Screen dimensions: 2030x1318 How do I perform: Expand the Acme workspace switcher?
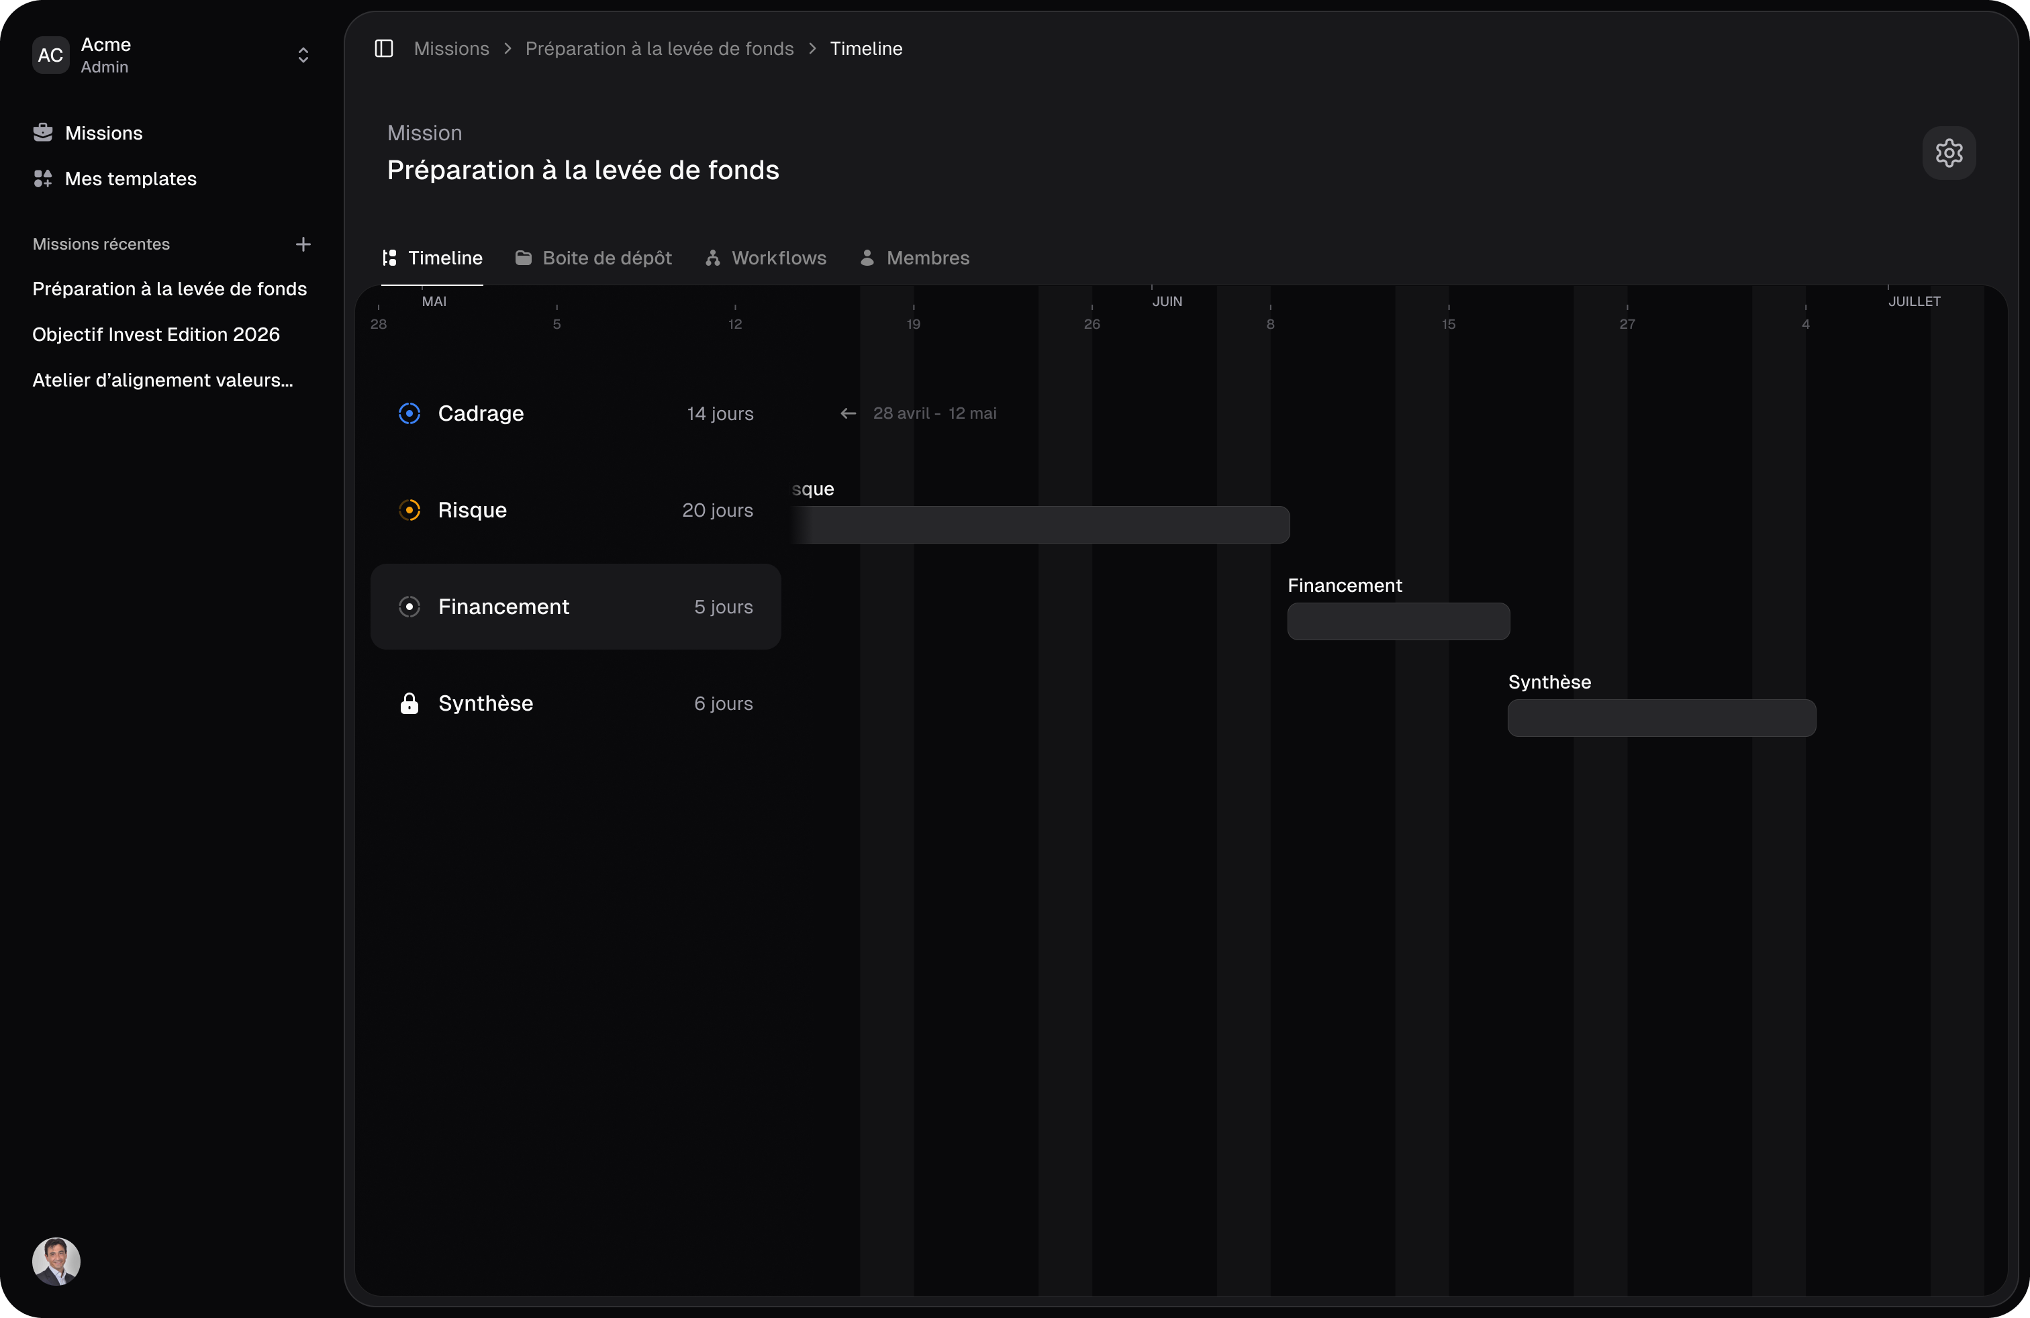point(303,56)
